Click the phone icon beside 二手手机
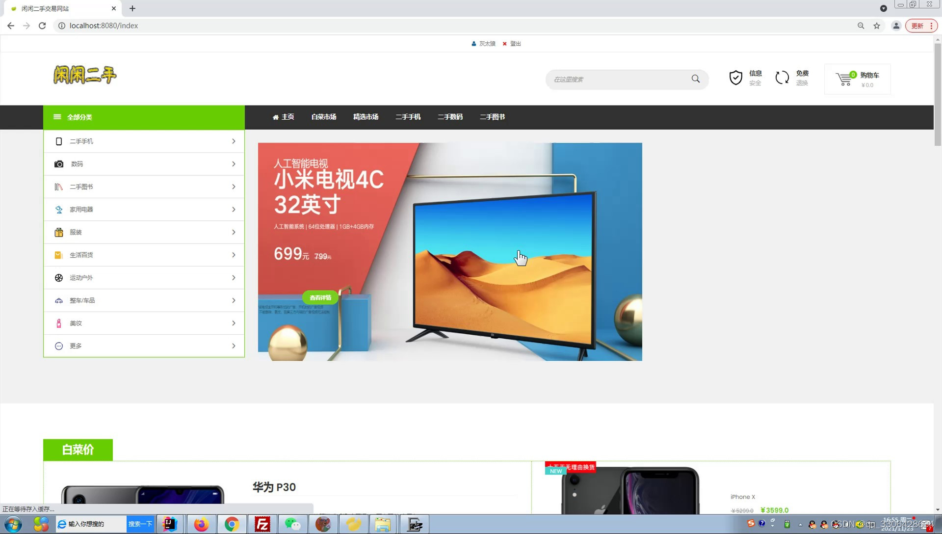This screenshot has height=534, width=942. 59,141
